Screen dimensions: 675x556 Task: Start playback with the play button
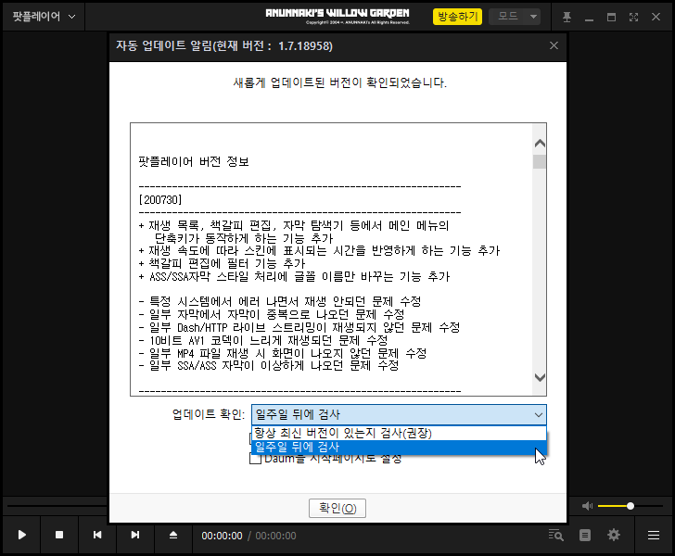[22, 535]
